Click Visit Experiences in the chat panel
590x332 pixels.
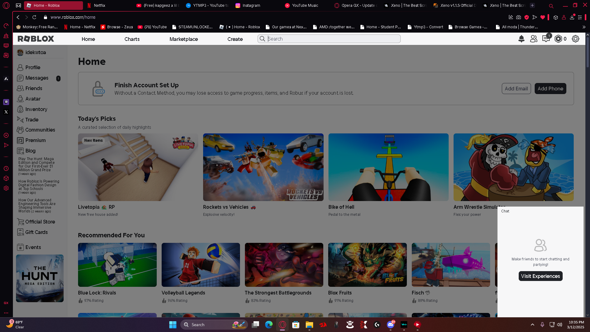pos(541,276)
